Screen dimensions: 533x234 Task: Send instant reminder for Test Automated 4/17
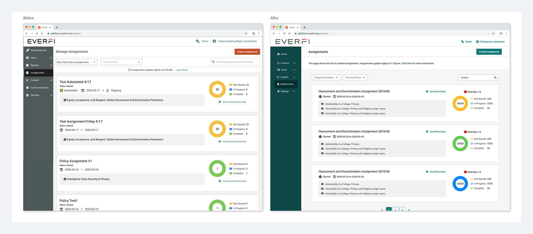(x=232, y=102)
